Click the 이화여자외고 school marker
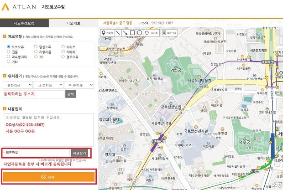The height and width of the screenshot is (190, 283). tap(183, 142)
